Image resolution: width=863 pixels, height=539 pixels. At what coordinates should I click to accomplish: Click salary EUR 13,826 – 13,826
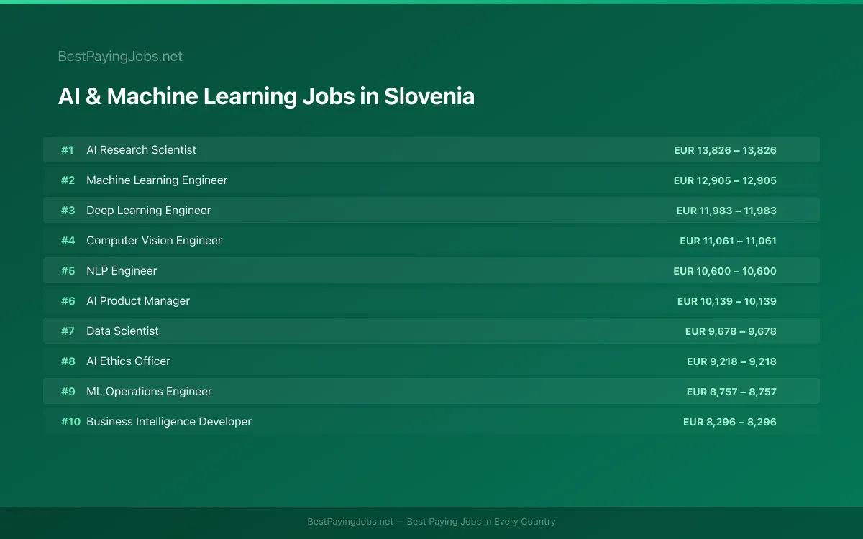[x=725, y=150]
